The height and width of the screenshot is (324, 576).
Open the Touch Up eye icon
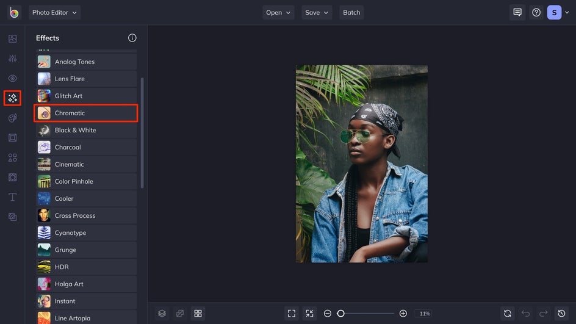coord(12,78)
